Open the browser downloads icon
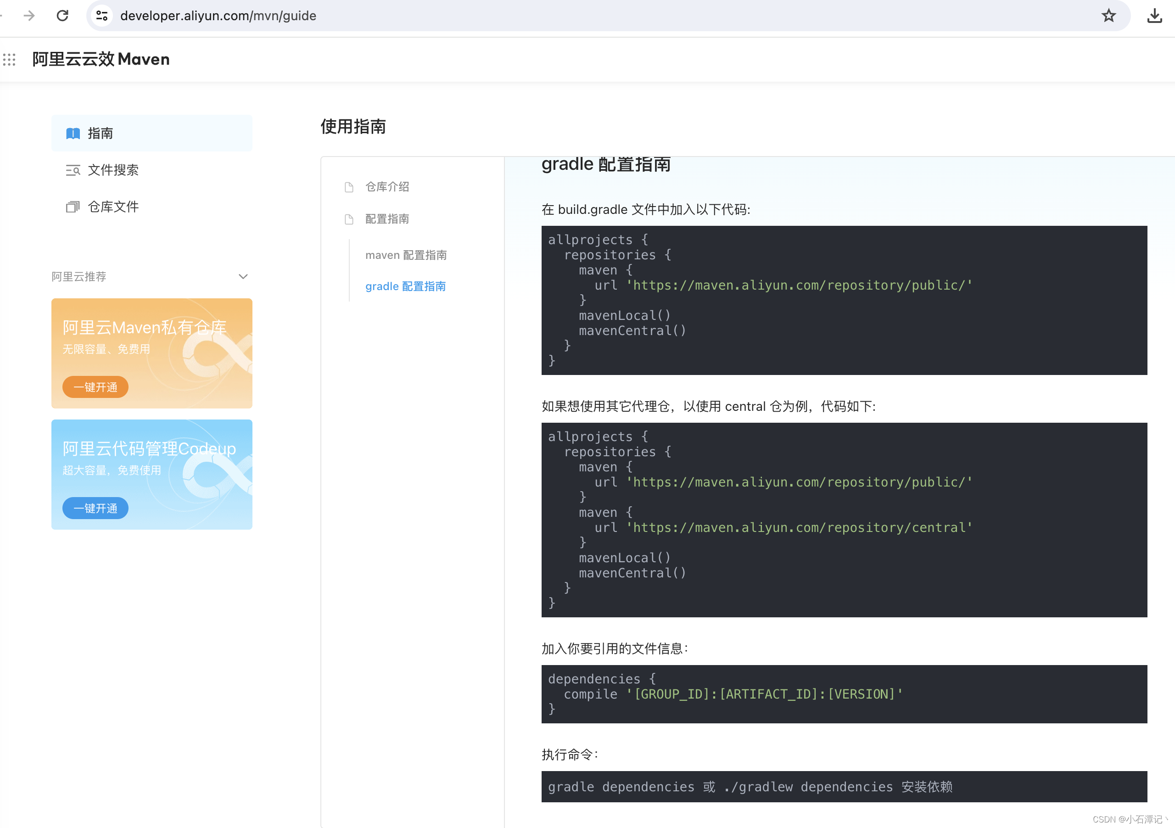Image resolution: width=1175 pixels, height=828 pixels. click(1154, 16)
